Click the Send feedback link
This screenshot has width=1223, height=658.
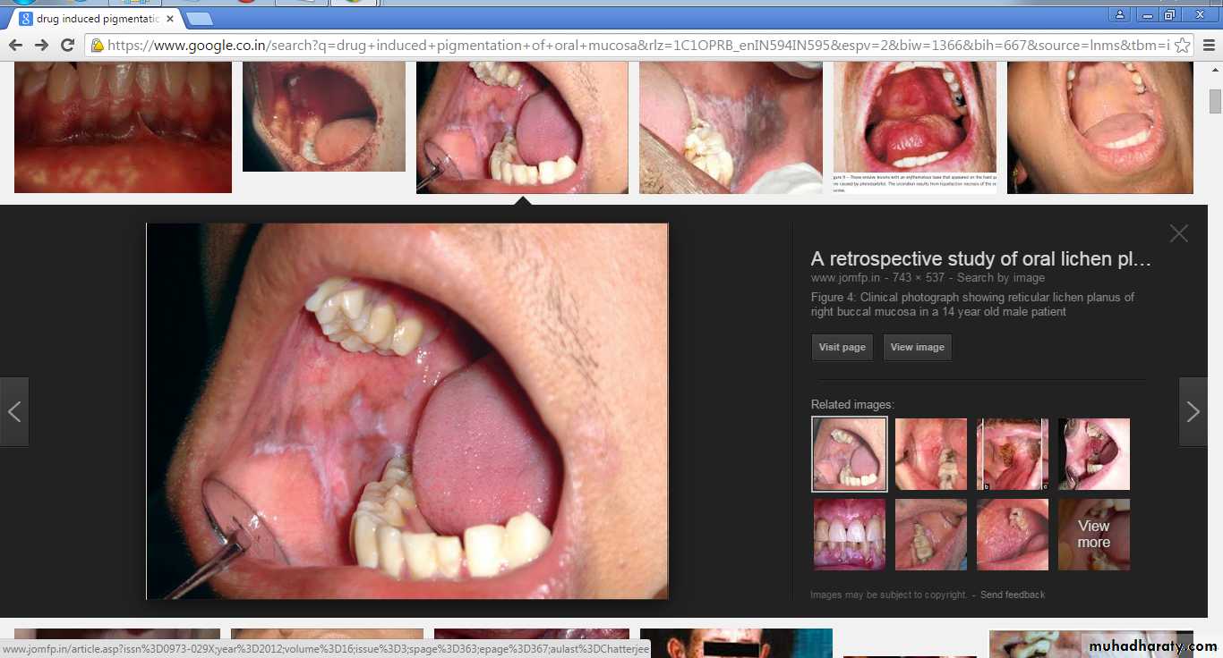(1012, 595)
